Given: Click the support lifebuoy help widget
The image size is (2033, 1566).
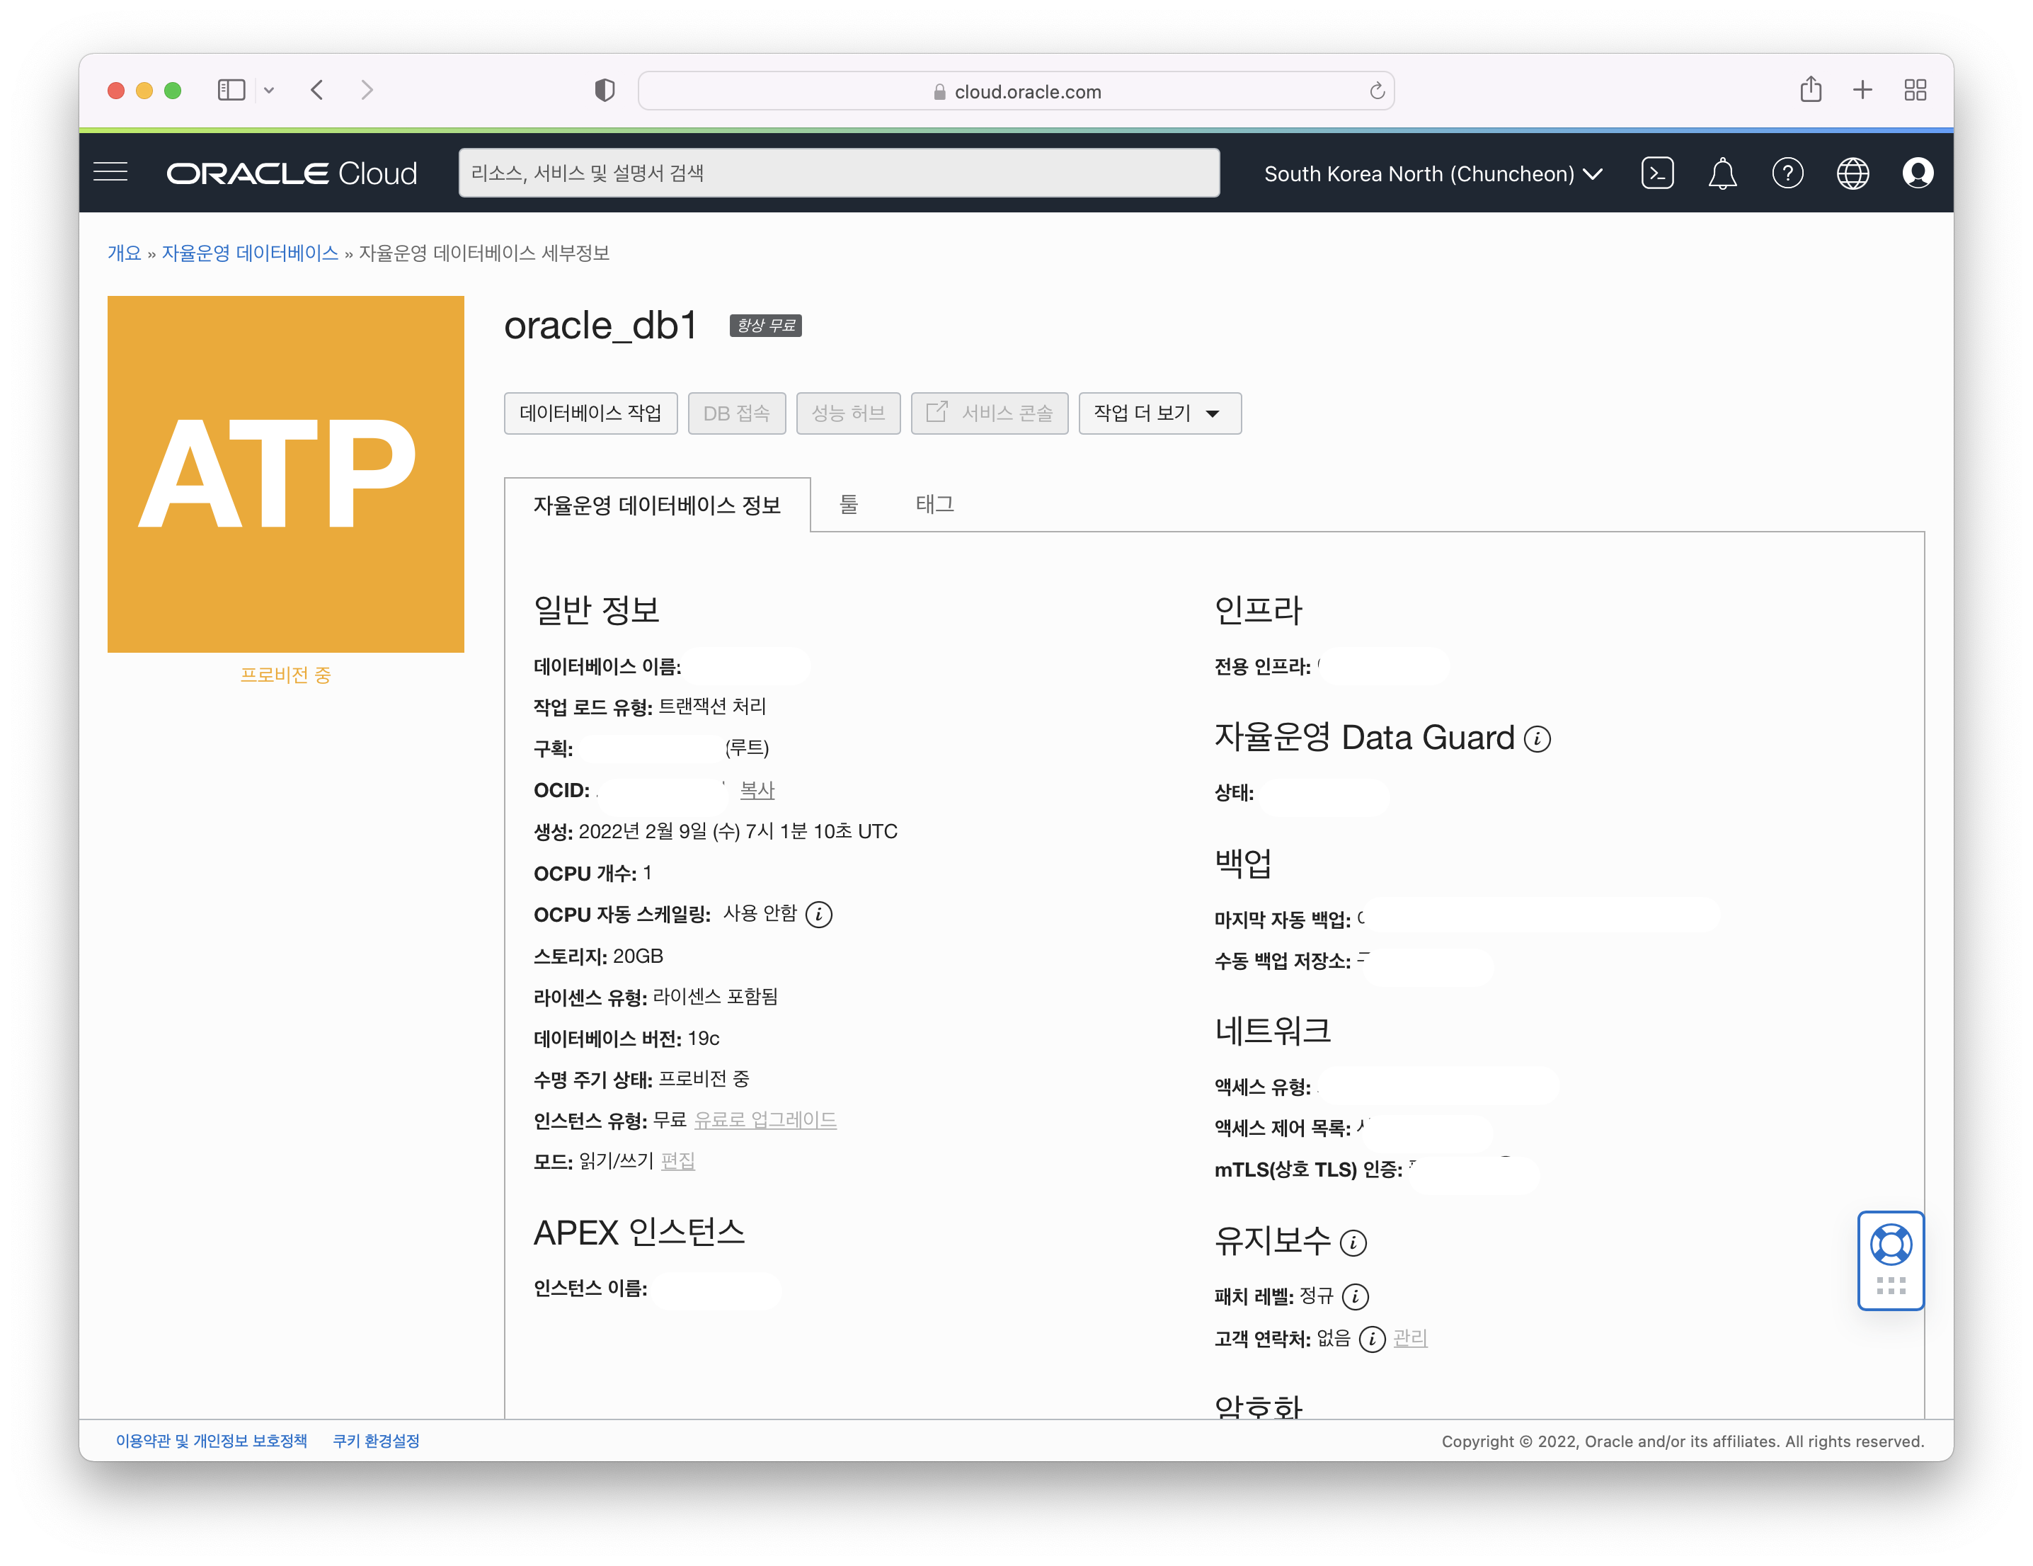Looking at the screenshot, I should (1891, 1245).
